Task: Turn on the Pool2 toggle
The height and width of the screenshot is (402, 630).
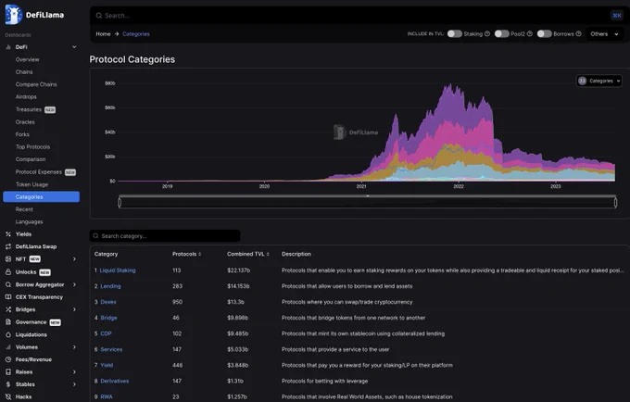Action: pyautogui.click(x=501, y=33)
